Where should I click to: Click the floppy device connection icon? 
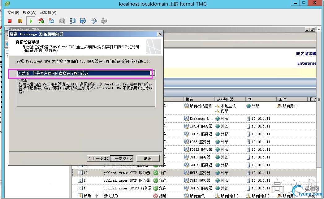(83, 21)
